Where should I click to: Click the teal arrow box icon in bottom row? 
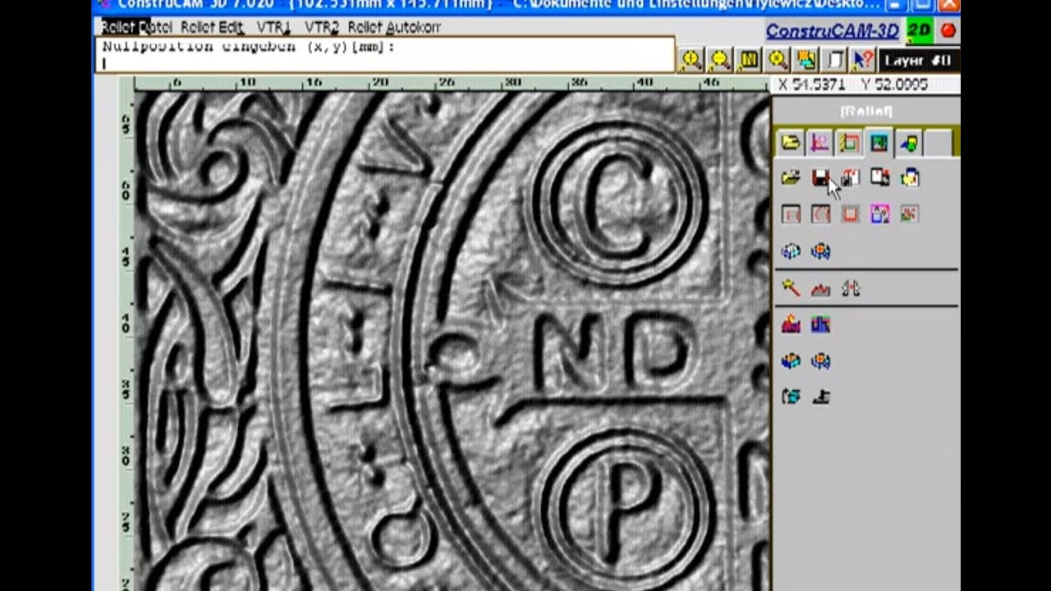point(791,396)
